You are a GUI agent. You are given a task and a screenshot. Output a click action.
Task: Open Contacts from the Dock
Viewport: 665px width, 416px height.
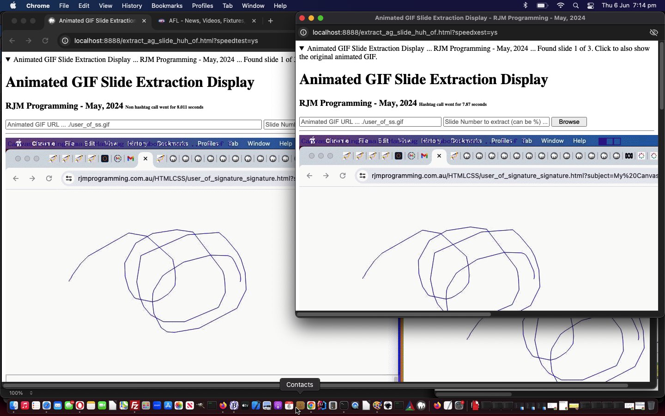pyautogui.click(x=300, y=405)
